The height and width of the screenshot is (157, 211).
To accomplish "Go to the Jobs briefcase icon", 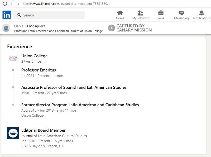I will coord(161,13).
